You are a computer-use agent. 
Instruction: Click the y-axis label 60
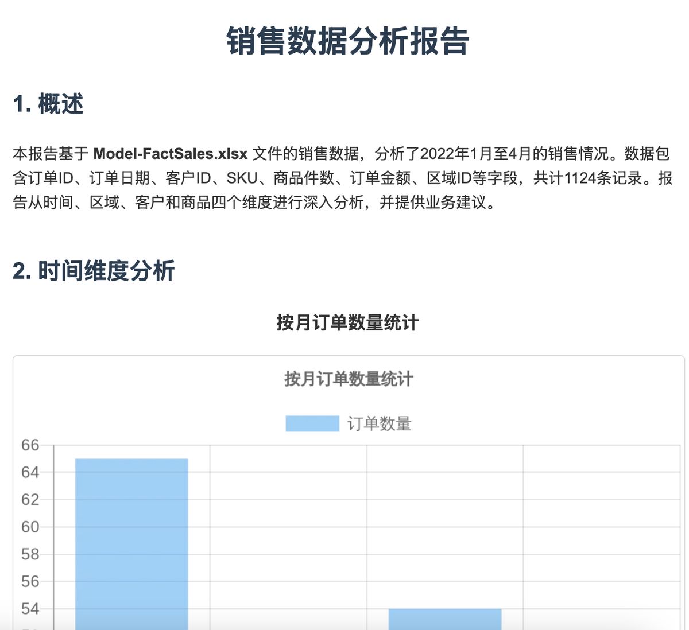[x=30, y=527]
